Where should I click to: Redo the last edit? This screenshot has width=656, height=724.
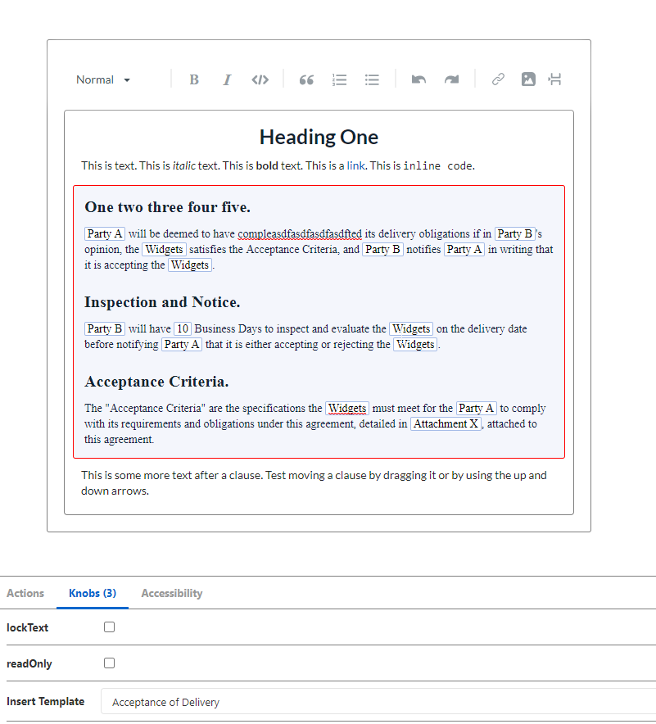(450, 79)
